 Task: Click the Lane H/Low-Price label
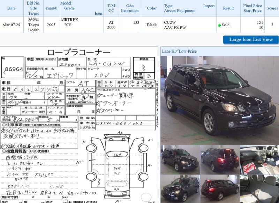[179, 51]
